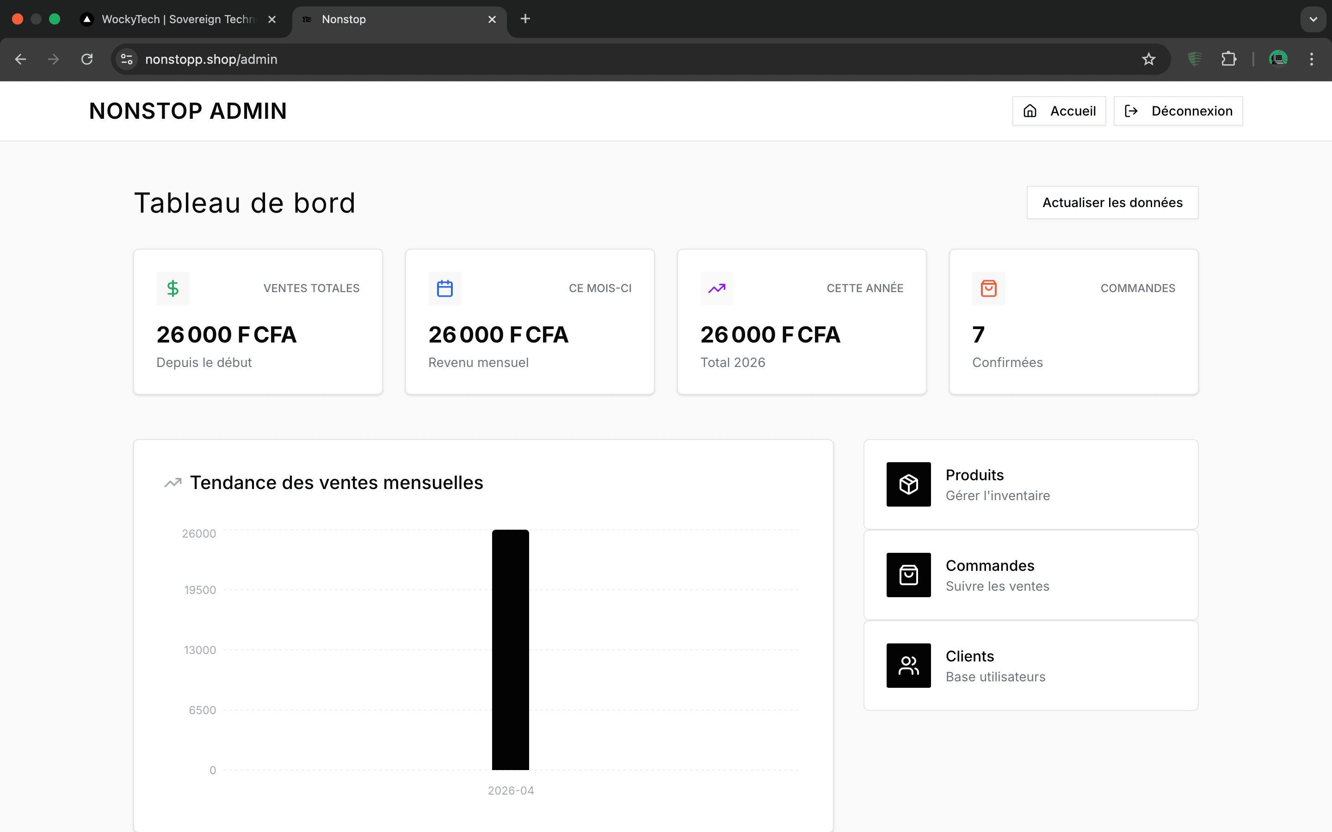Click the Accueil button

point(1059,111)
